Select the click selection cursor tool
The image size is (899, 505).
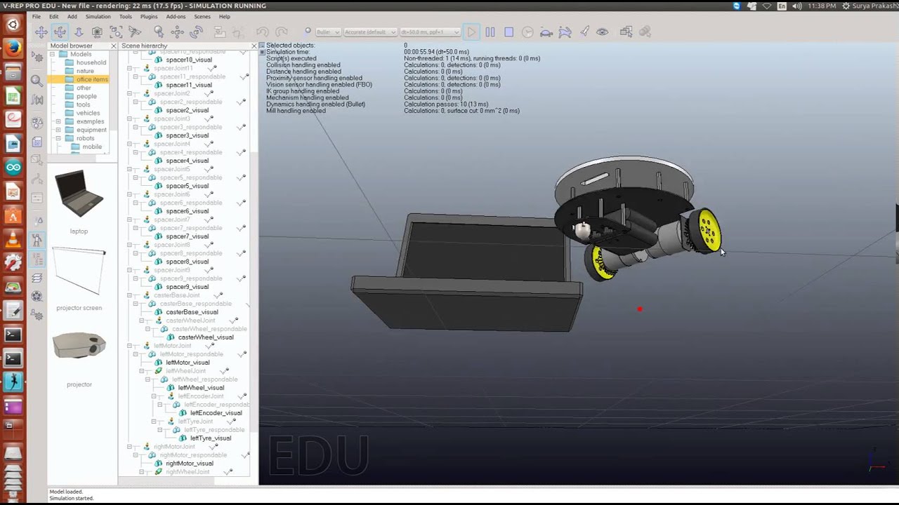point(159,32)
